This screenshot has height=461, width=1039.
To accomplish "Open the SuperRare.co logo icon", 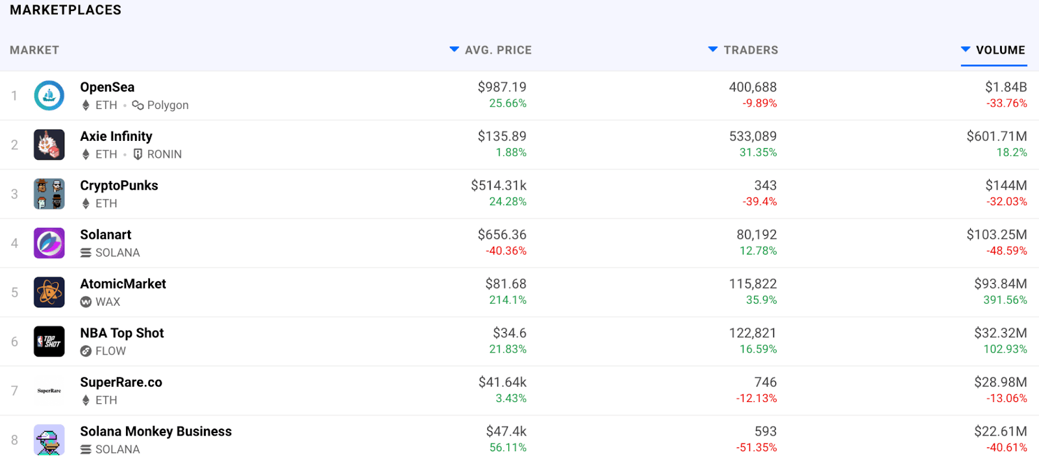I will 49,391.
